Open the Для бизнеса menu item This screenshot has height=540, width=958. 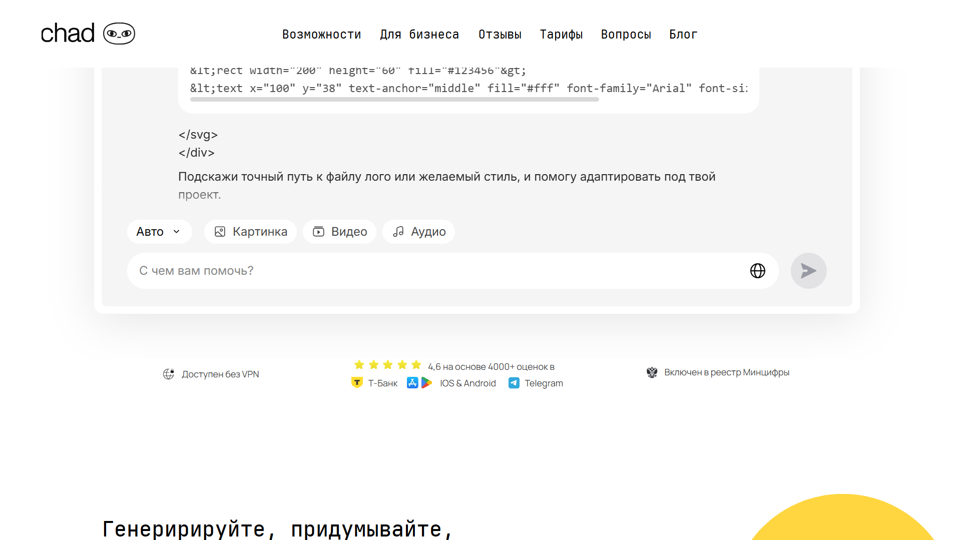click(419, 35)
